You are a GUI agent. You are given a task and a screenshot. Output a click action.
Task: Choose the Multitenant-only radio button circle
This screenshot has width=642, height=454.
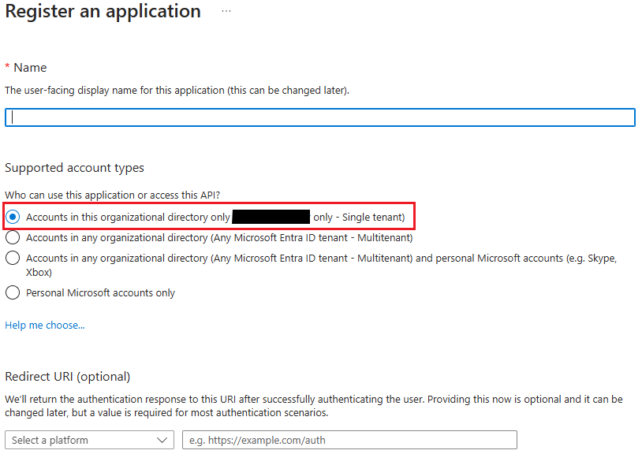(x=13, y=237)
